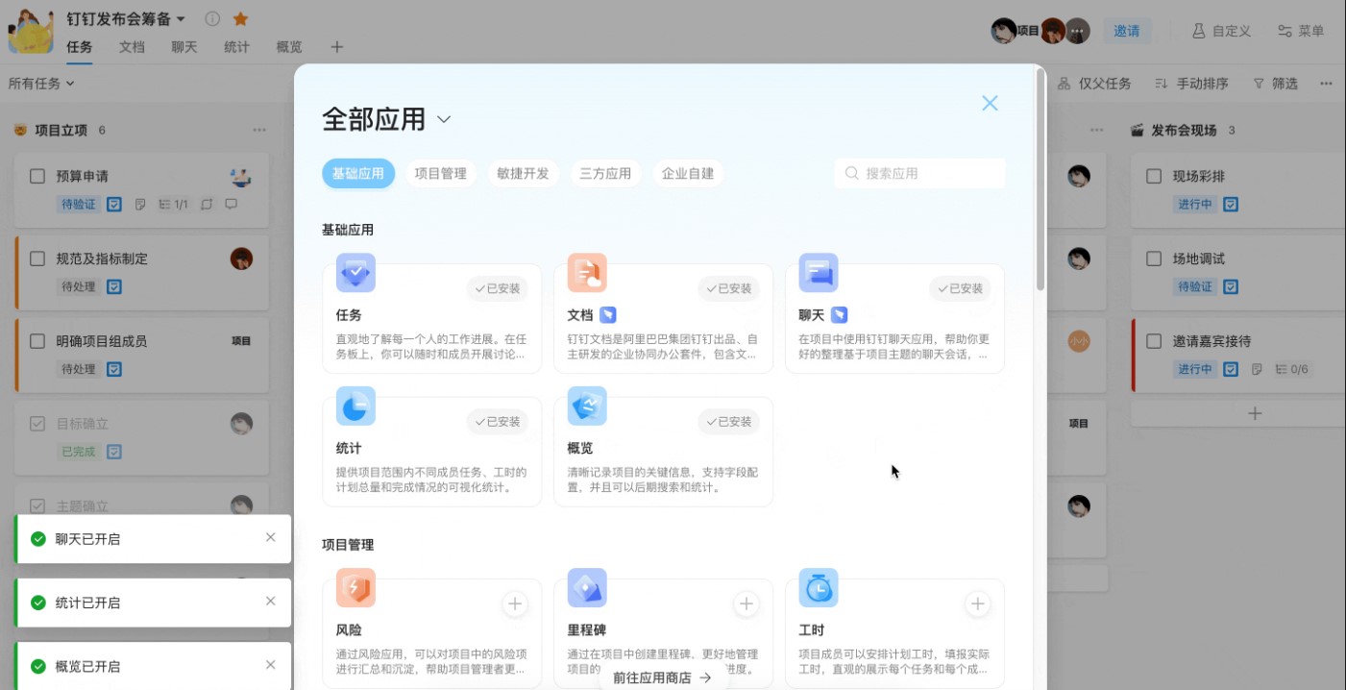Click the modal vertical scrollbar

click(x=1040, y=181)
